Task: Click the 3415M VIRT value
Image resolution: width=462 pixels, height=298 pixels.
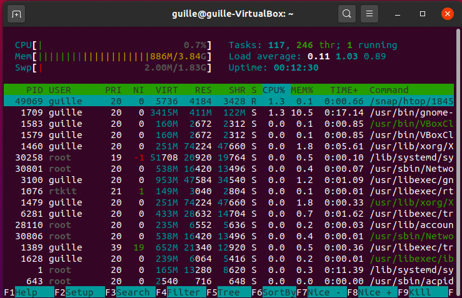Action: [x=164, y=112]
